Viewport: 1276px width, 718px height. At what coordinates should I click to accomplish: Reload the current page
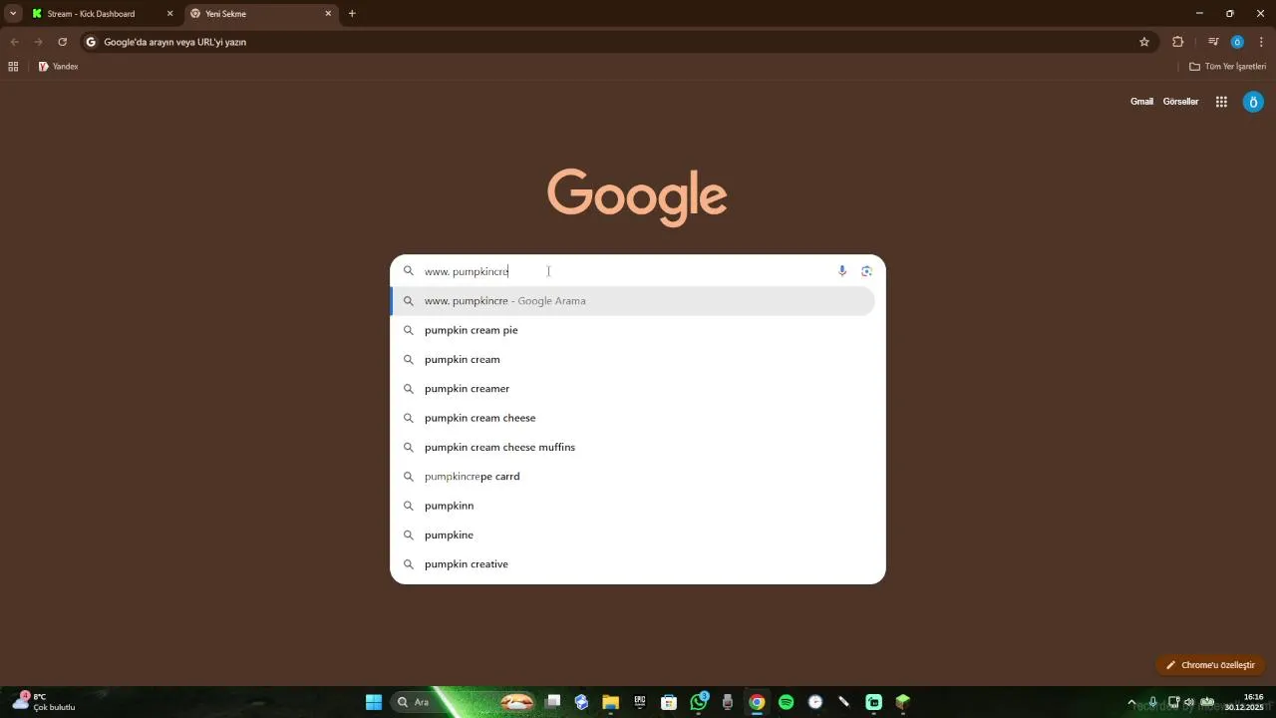62,42
